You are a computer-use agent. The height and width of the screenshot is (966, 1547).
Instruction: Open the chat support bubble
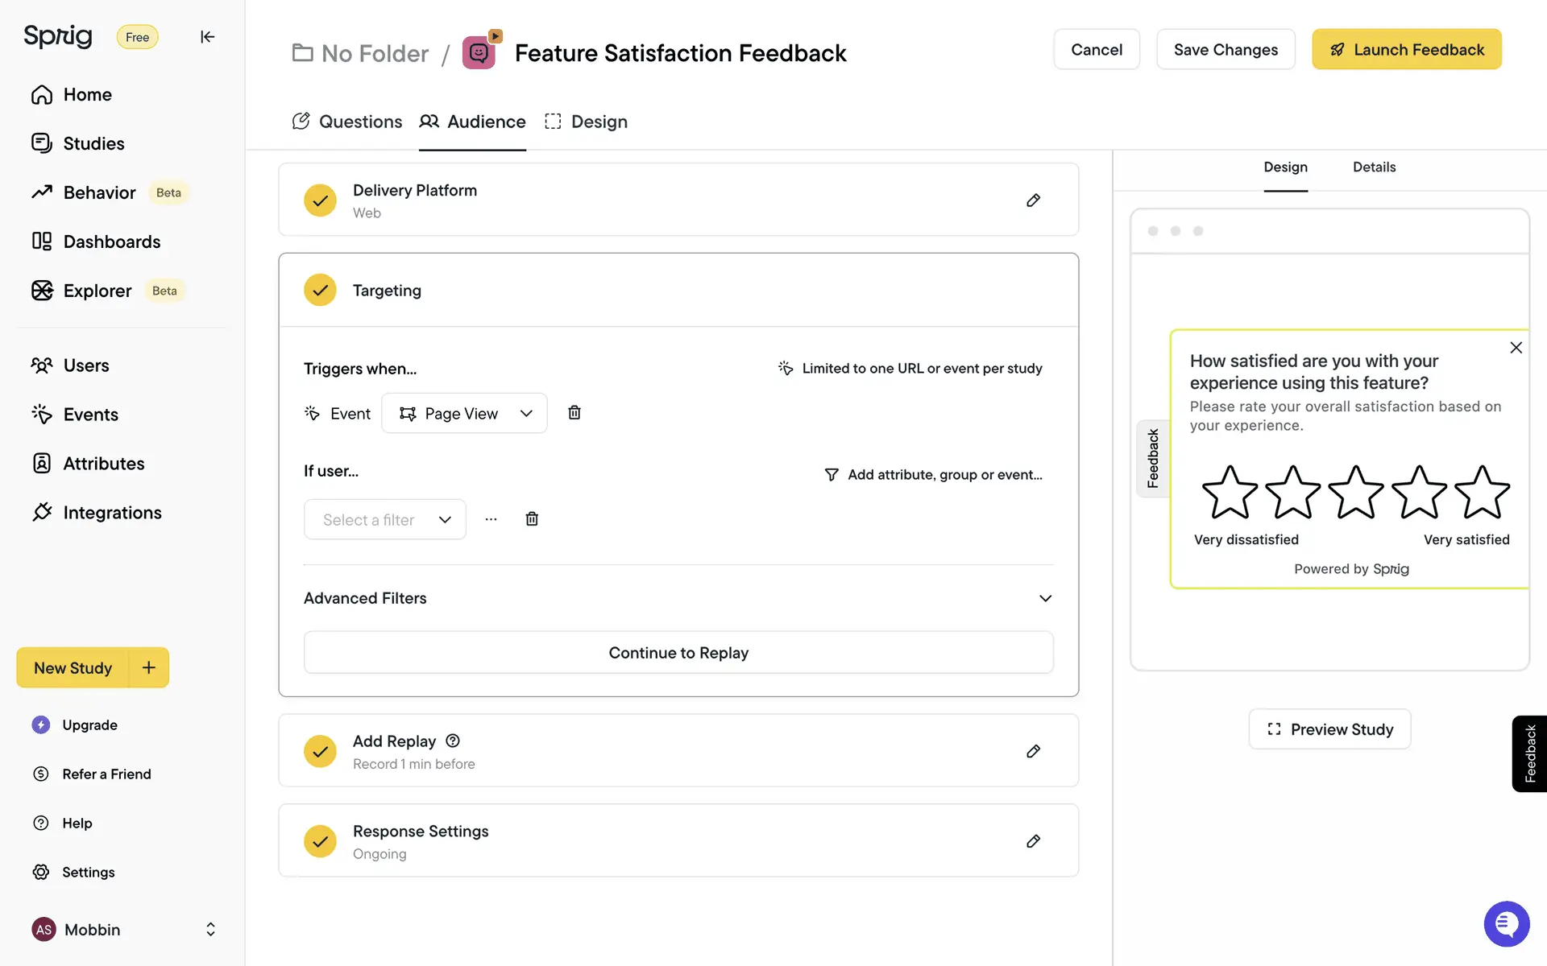tap(1506, 924)
